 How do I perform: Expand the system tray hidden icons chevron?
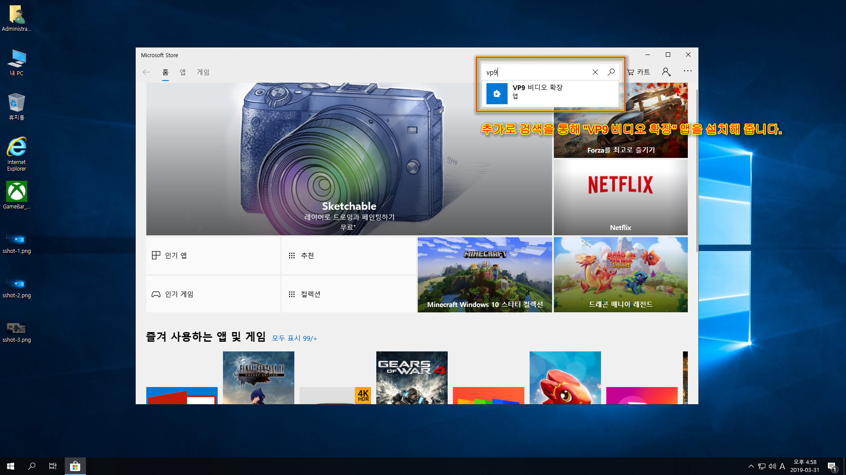tap(751, 466)
